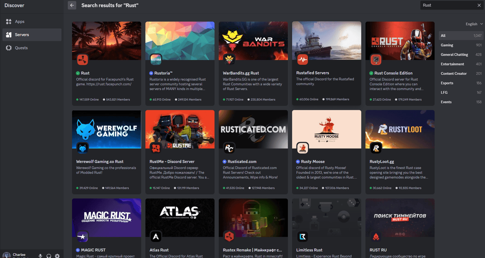485x258 pixels.
Task: Filter results by LFG category
Action: [461, 92]
